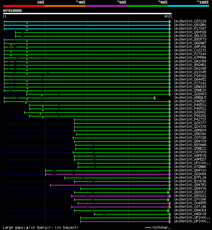Click the purple alignment bar of UniRef100_Q2Q064

[107, 174]
